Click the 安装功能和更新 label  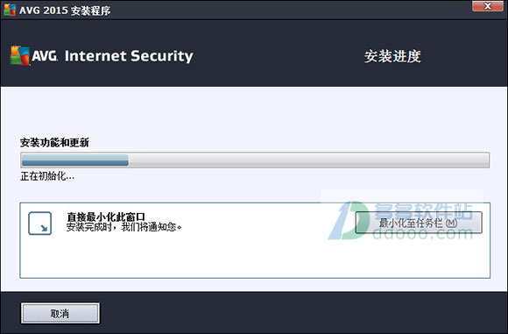click(54, 142)
